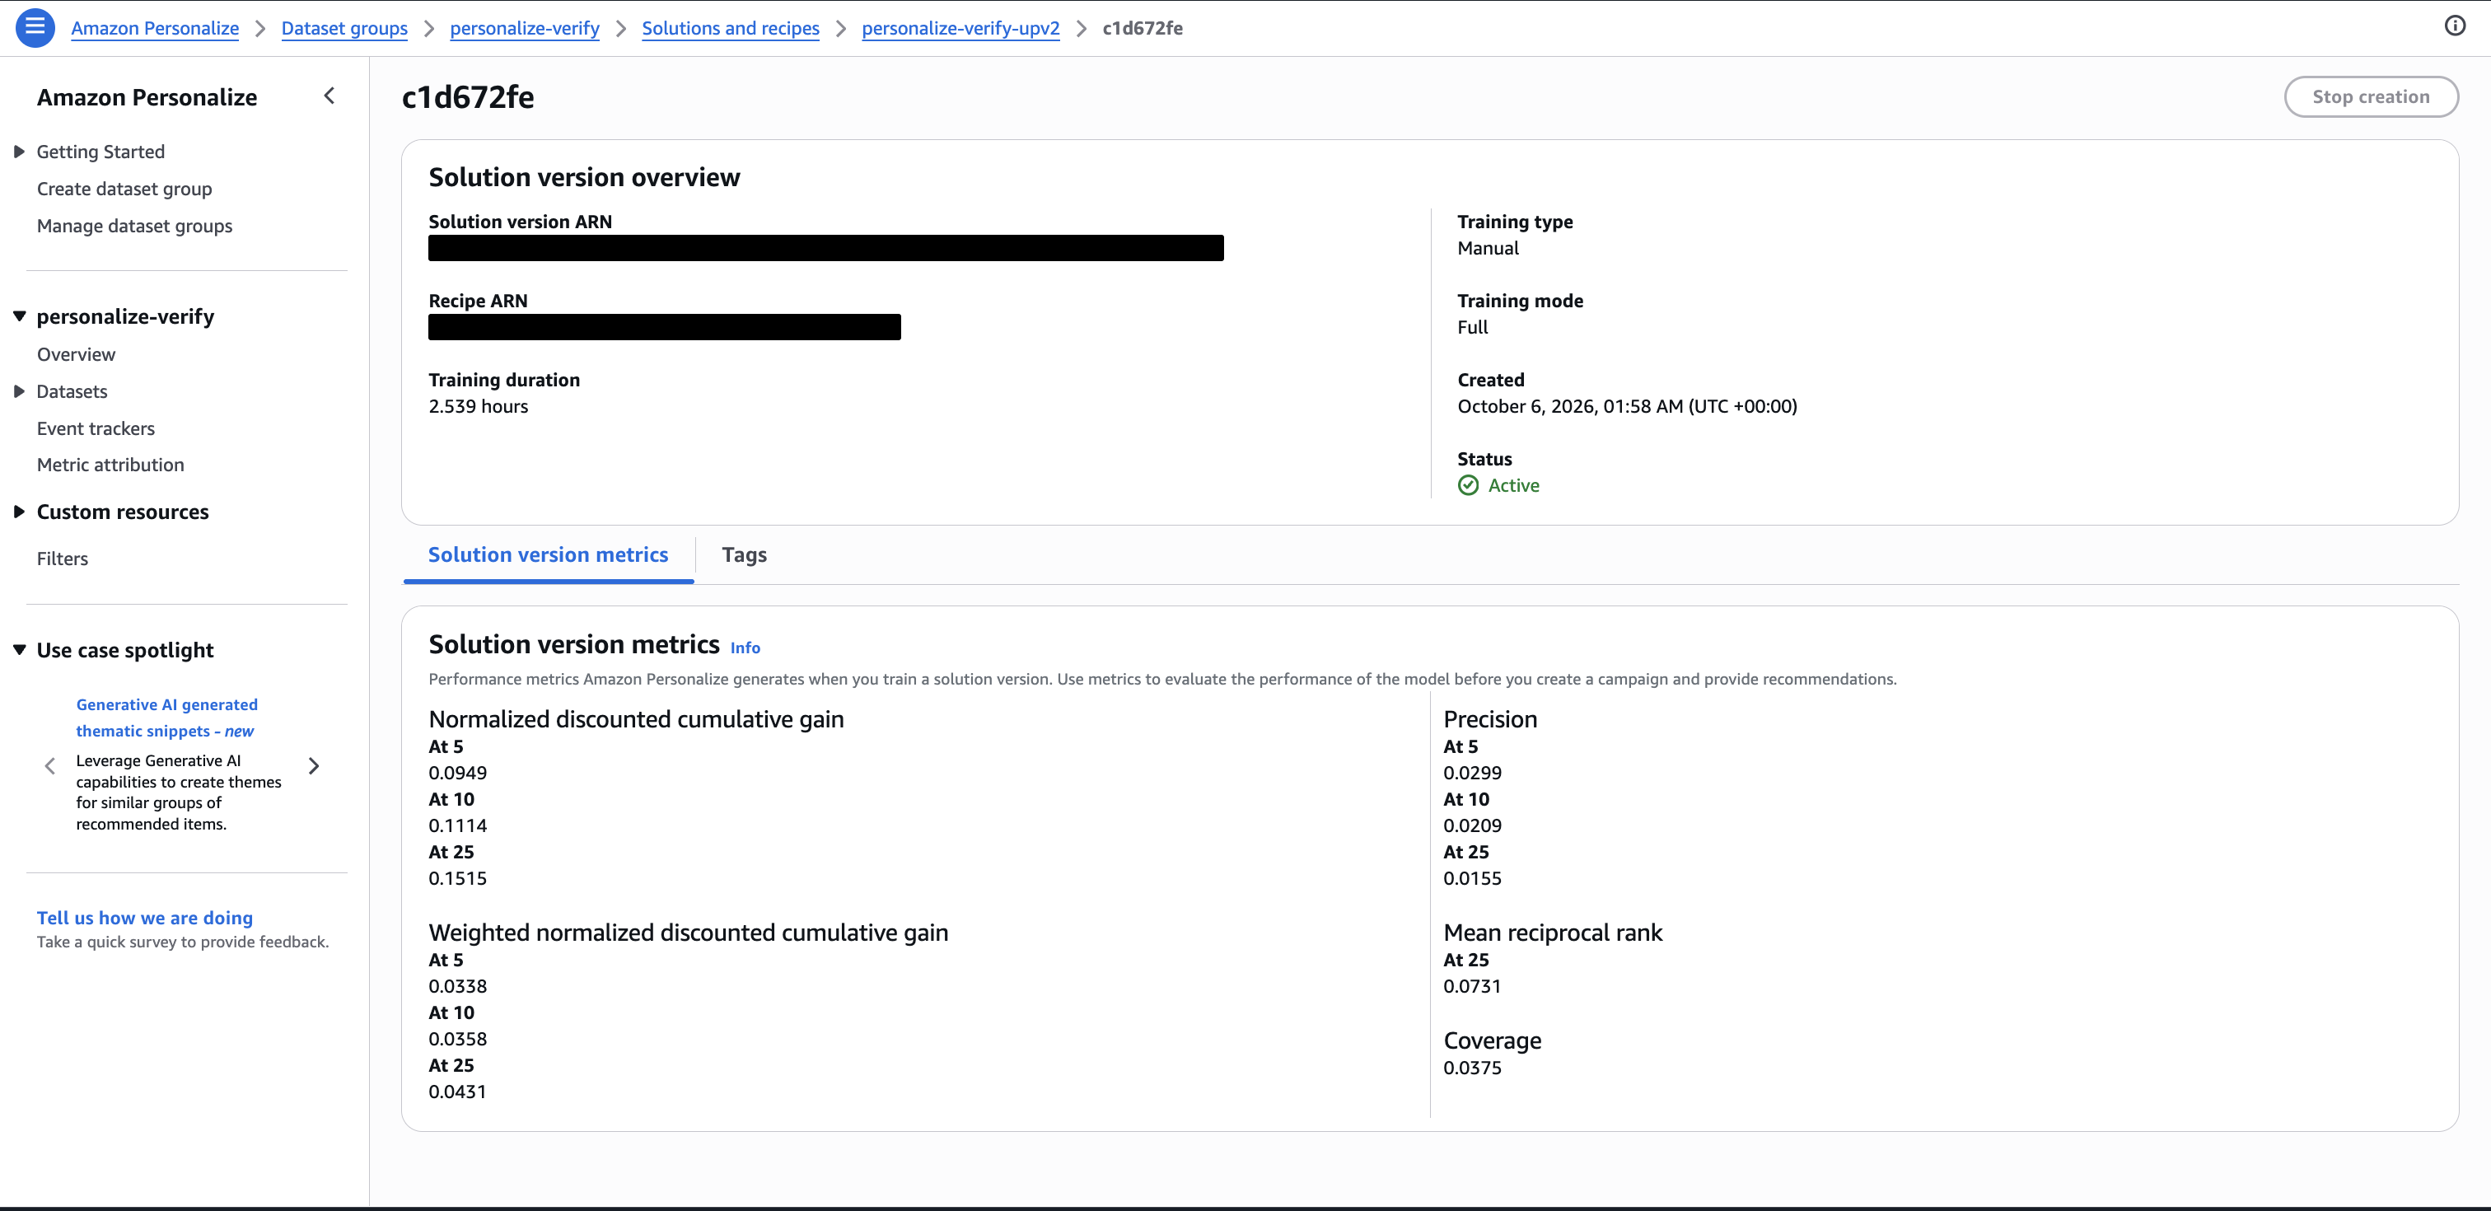The height and width of the screenshot is (1211, 2491).
Task: Open Dataset groups breadcrumb link
Action: 344,28
